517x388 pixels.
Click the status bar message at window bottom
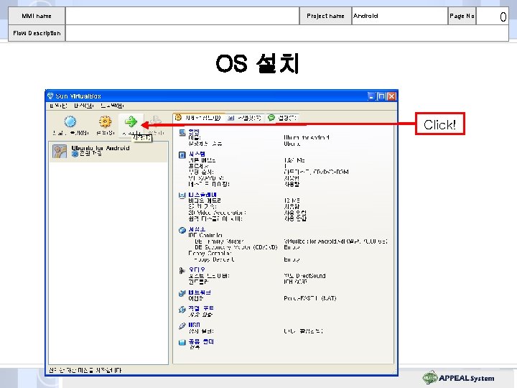[85, 370]
